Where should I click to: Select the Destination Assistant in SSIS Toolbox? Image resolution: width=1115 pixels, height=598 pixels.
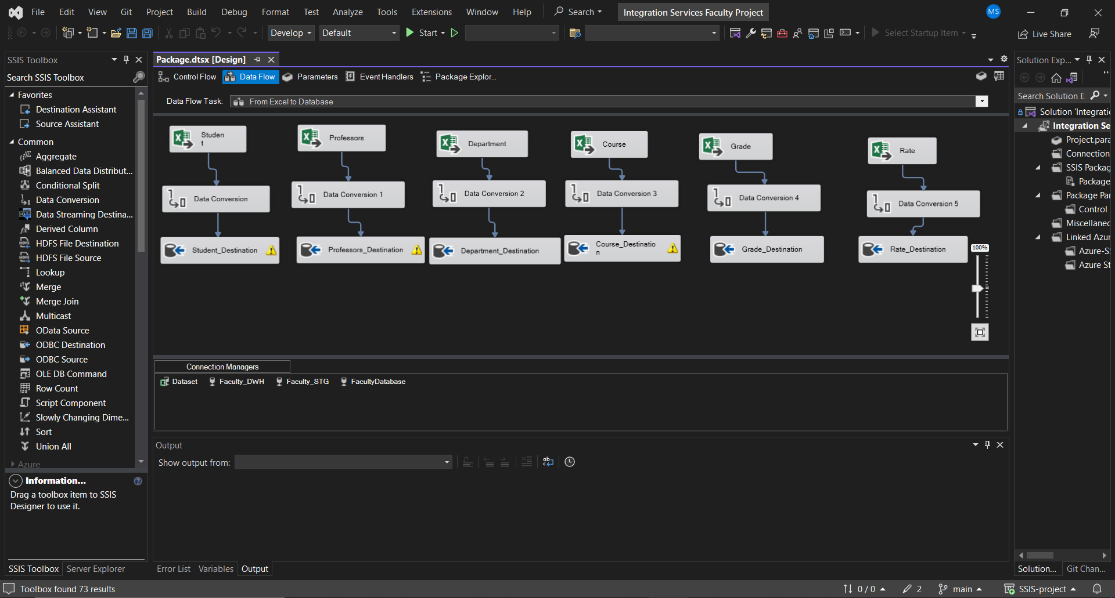tap(75, 109)
